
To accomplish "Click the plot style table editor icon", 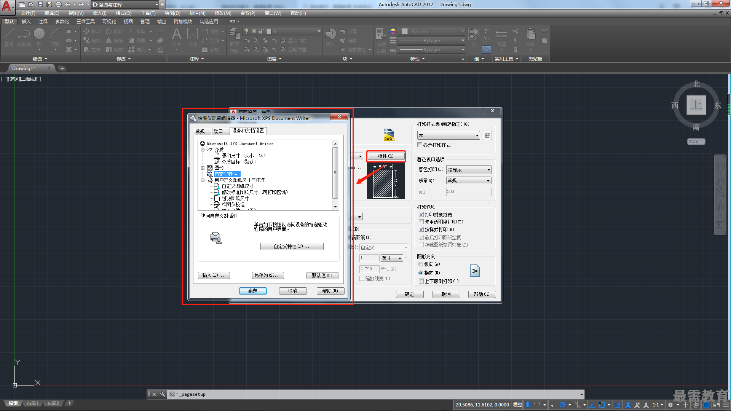I will point(487,135).
